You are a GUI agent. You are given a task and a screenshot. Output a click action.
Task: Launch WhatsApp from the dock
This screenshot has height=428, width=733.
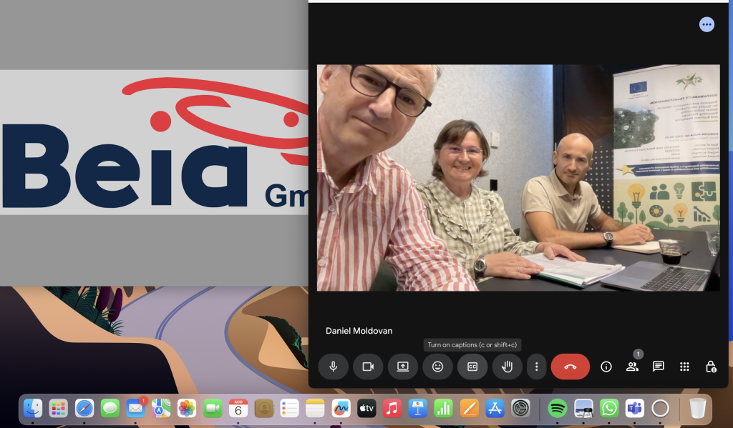point(609,408)
